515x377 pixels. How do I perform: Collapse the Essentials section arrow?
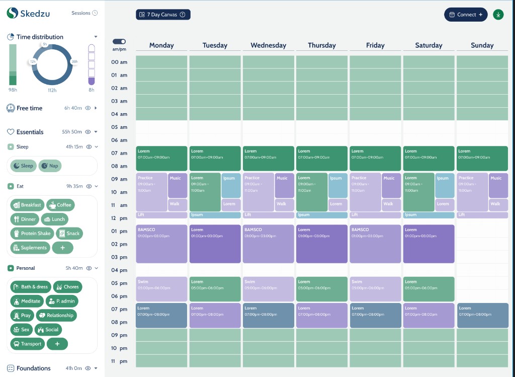(x=96, y=132)
